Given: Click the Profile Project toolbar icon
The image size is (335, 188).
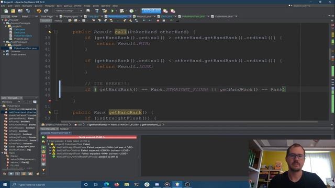Looking at the screenshot, I should pyautogui.click(x=131, y=11).
